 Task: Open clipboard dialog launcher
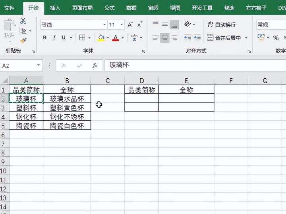(x=33, y=51)
